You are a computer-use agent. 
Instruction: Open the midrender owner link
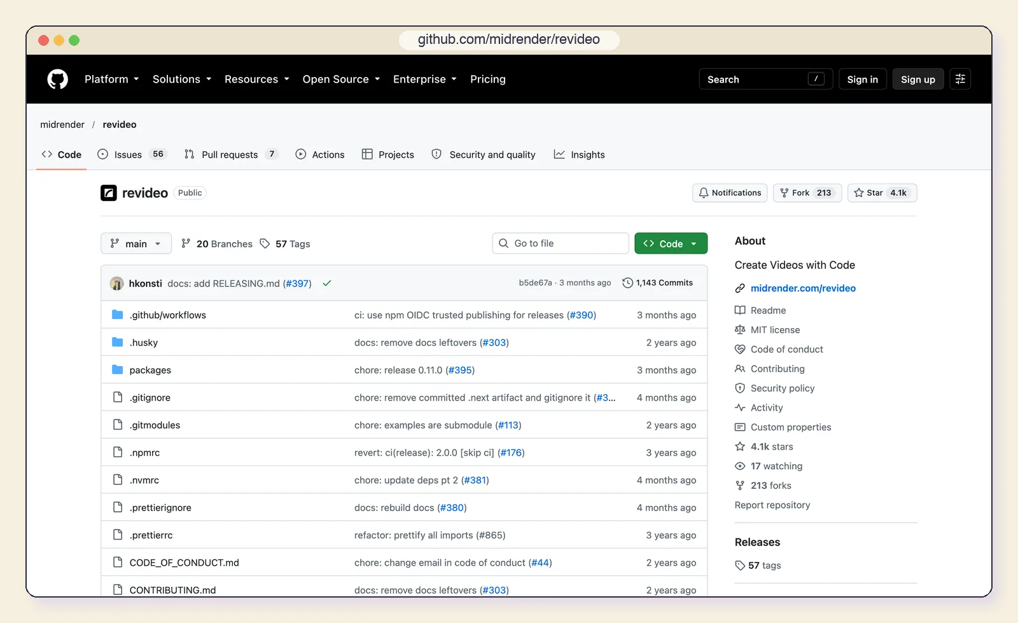(62, 125)
